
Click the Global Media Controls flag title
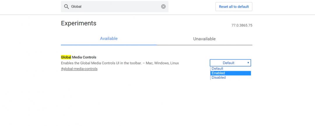point(84,57)
